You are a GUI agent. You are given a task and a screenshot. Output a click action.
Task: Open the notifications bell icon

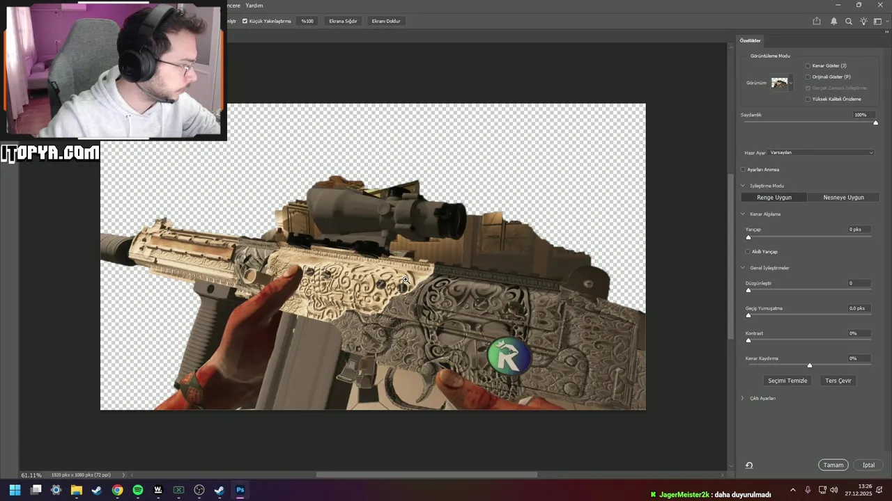(x=833, y=22)
